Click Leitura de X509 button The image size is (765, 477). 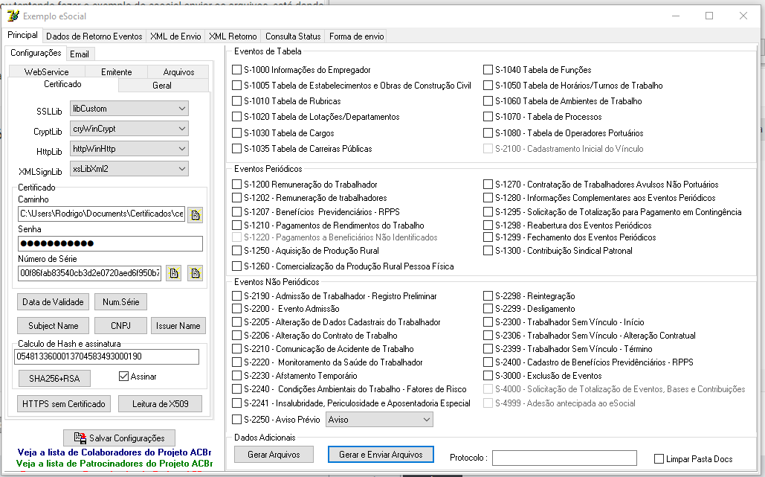point(160,404)
